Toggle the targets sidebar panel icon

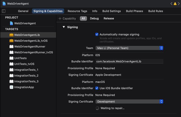tap(4, 11)
